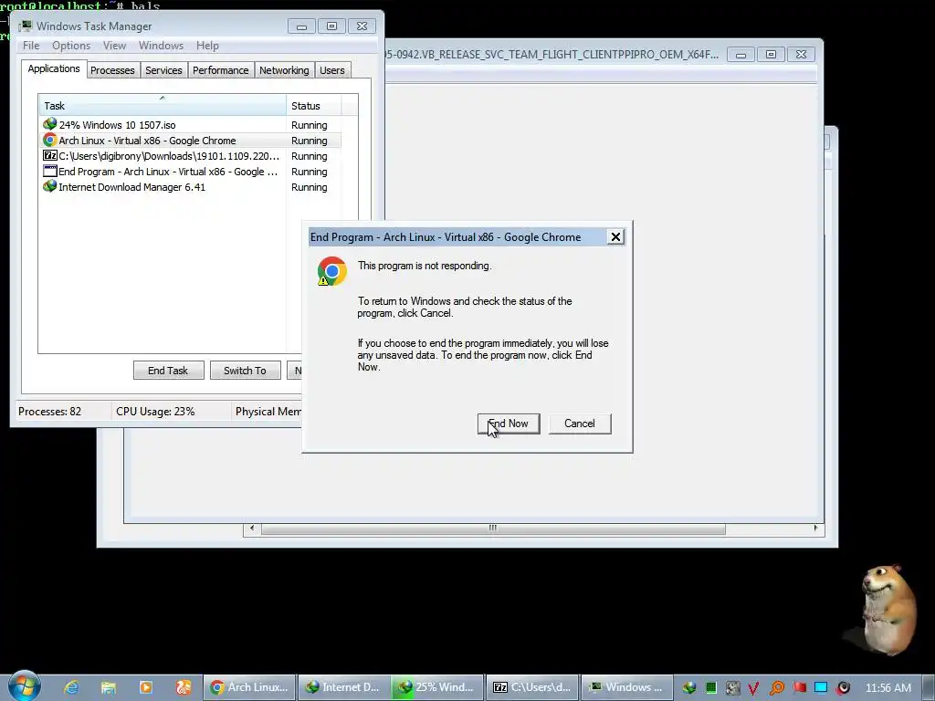Screen dimensions: 935x701
Task: Click horizontal scrollbar thumb in 7-Zip window
Action: (493, 528)
